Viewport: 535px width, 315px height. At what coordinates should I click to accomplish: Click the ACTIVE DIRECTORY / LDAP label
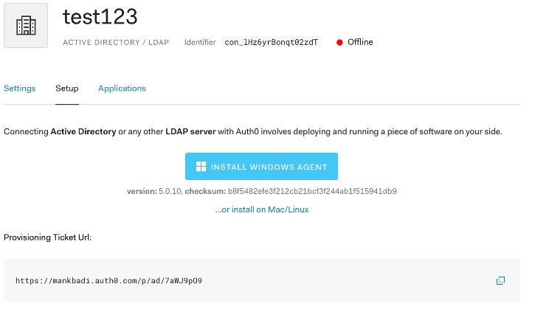pyautogui.click(x=116, y=42)
